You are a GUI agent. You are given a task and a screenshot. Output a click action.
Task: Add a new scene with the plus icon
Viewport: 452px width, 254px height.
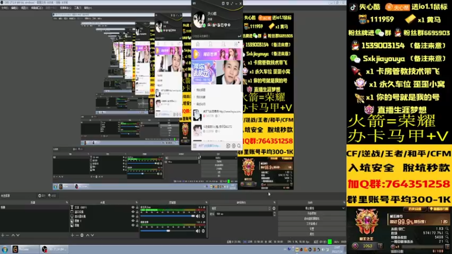[x=3, y=235]
